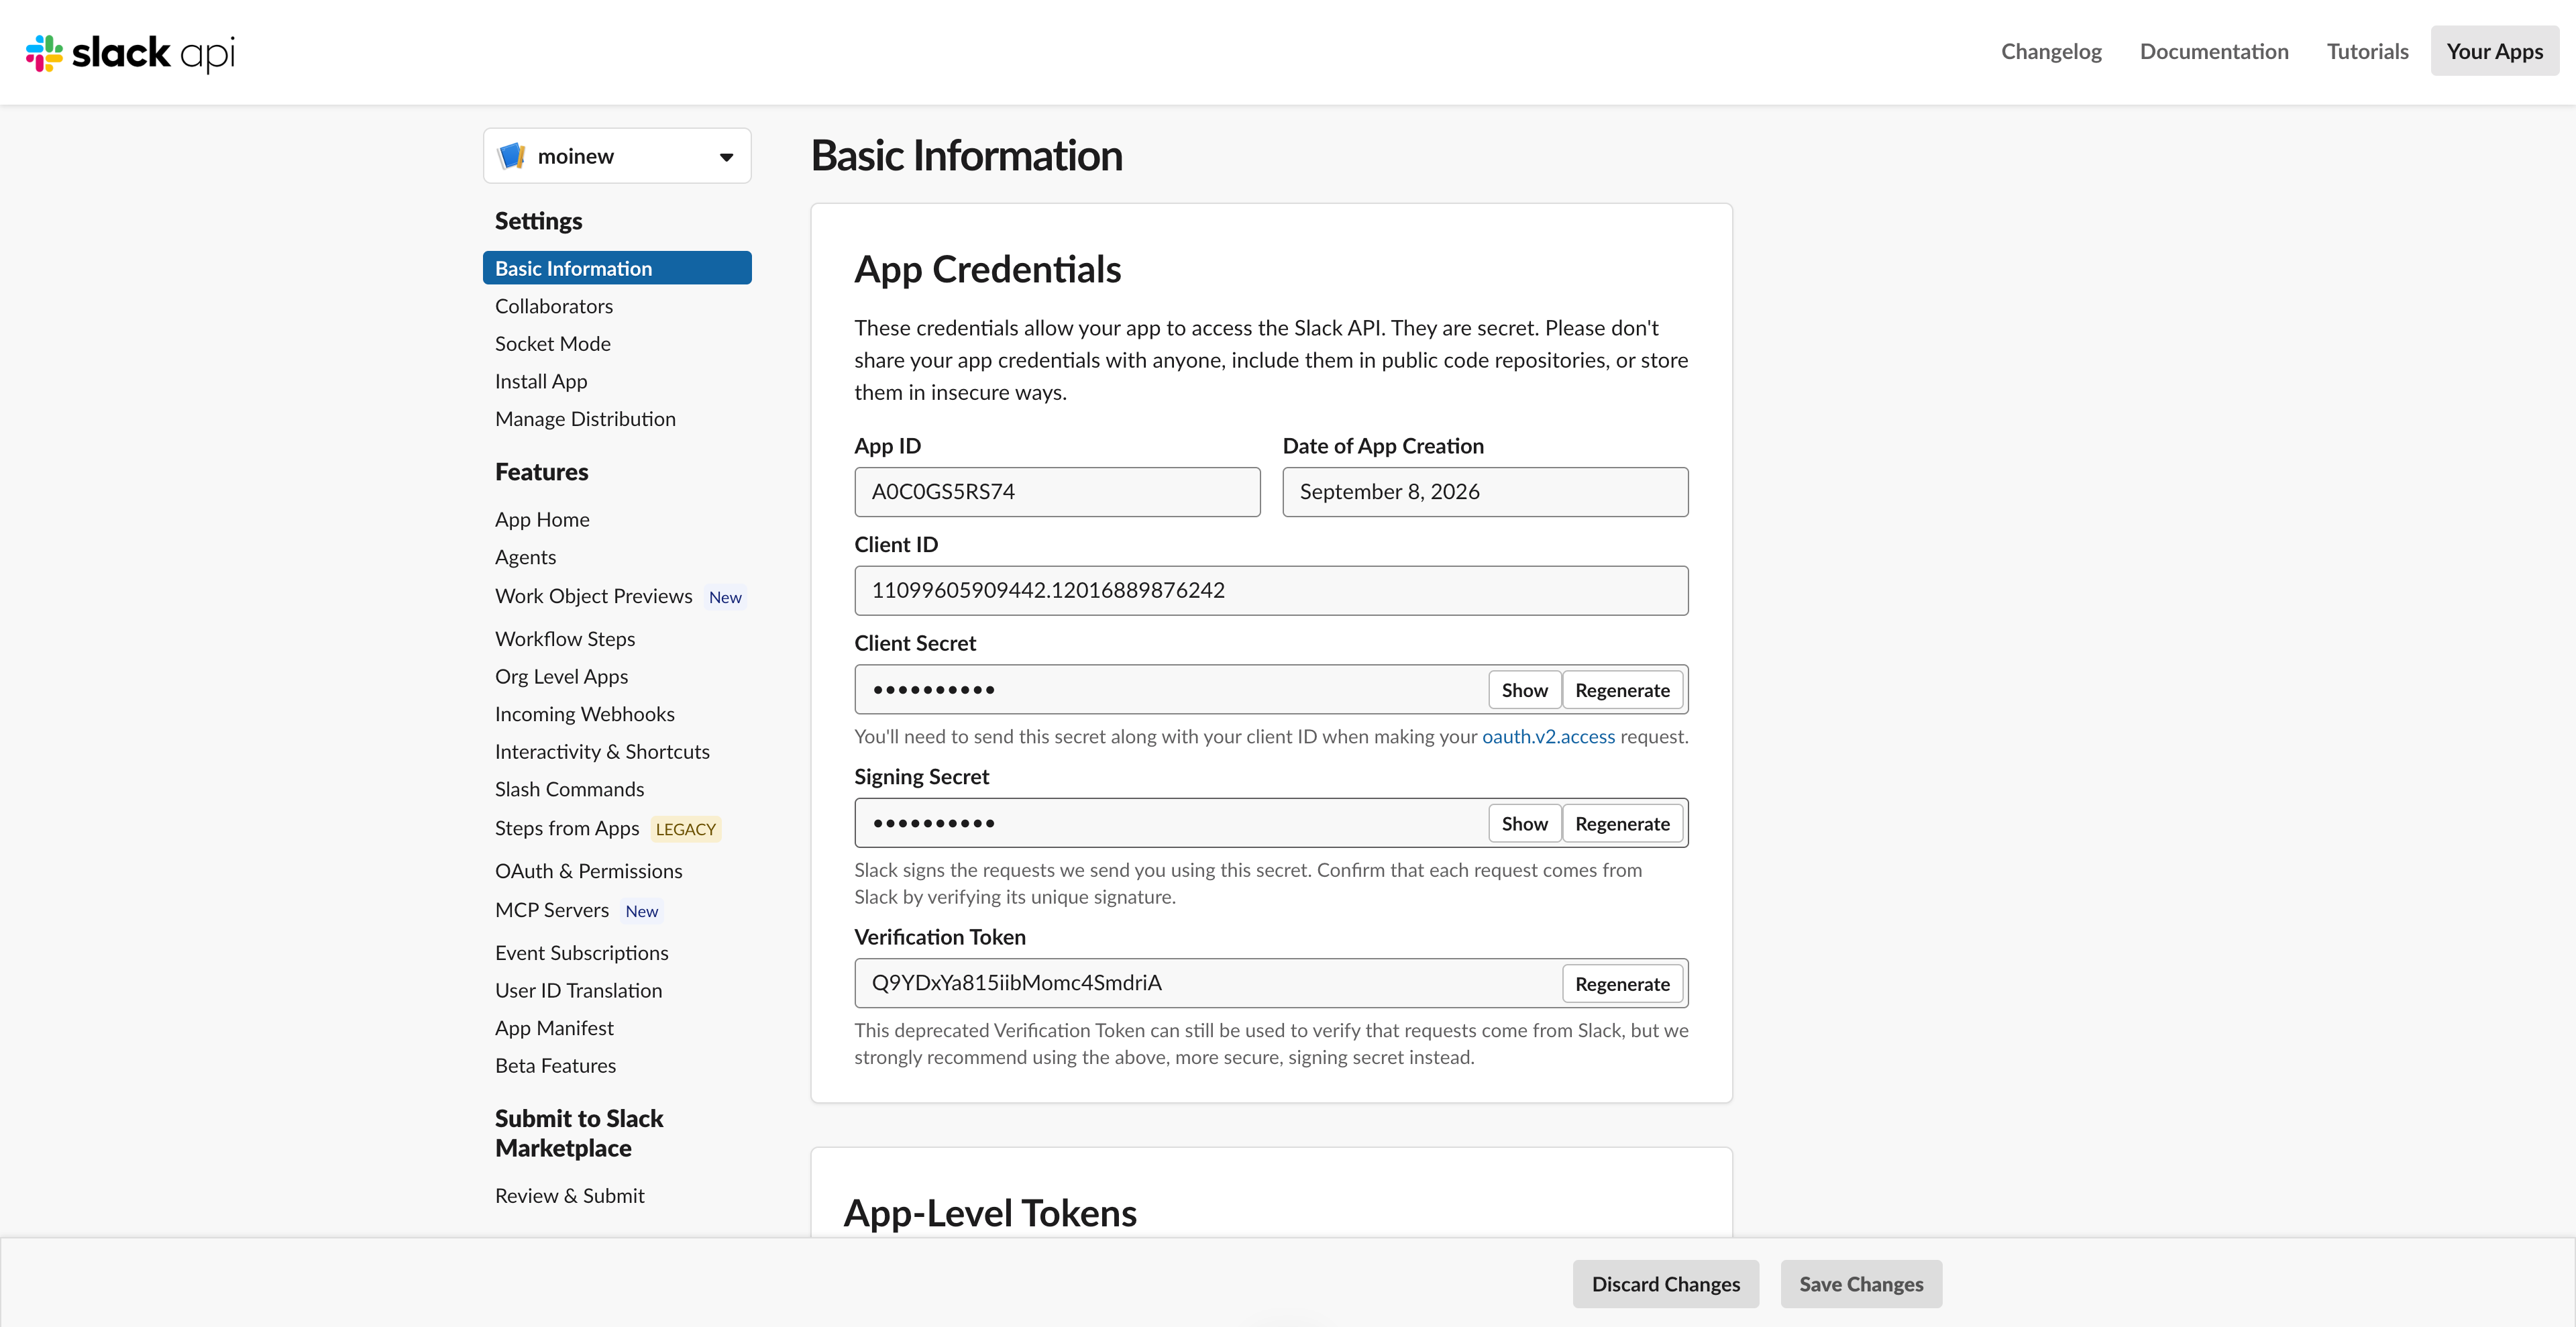Open Tutorials in top navigation

(2367, 51)
